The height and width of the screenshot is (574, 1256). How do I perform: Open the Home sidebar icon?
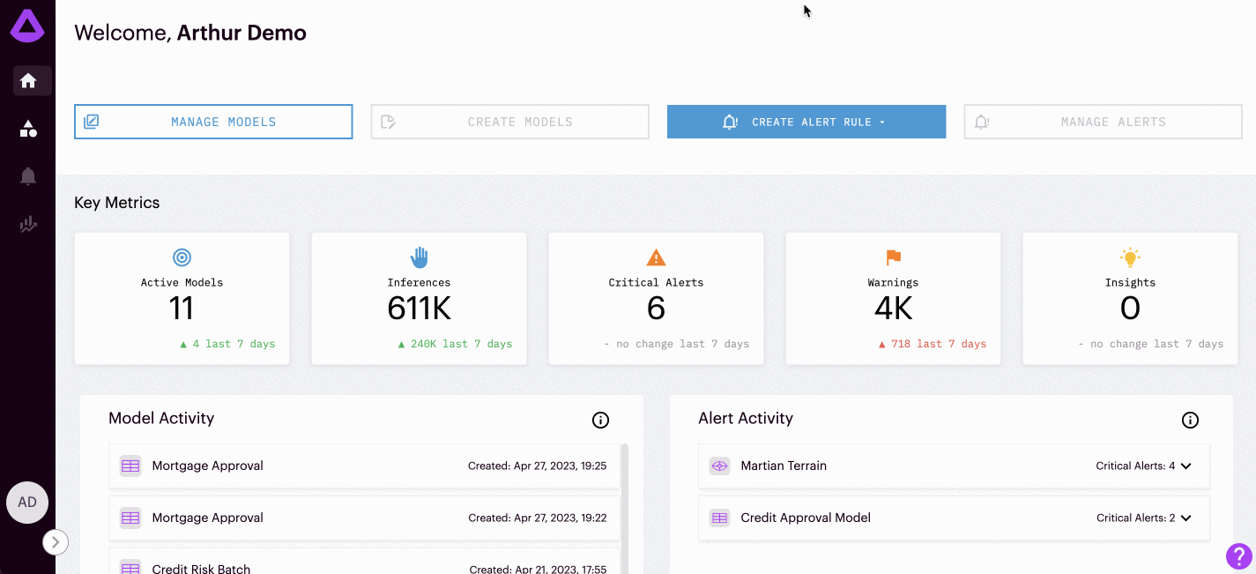point(28,81)
